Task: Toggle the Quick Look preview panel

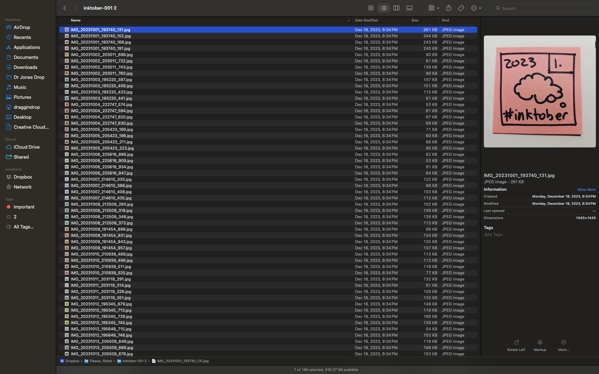Action: (x=409, y=8)
